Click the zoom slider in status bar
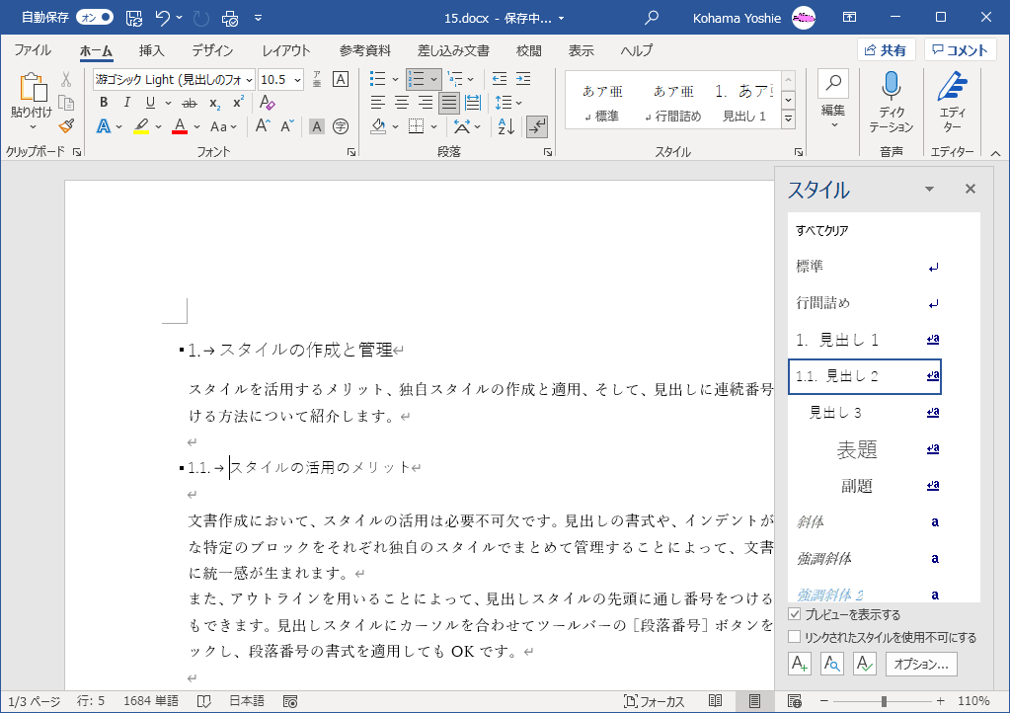This screenshot has width=1010, height=713. coord(884,701)
